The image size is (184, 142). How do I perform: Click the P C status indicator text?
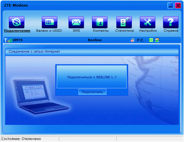140,40
